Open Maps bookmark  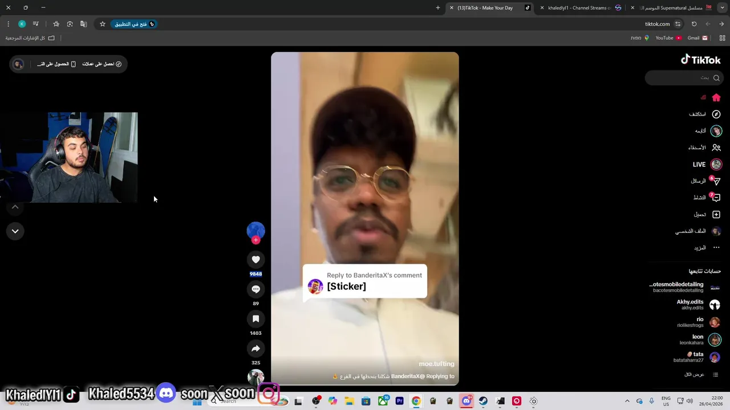(639, 38)
